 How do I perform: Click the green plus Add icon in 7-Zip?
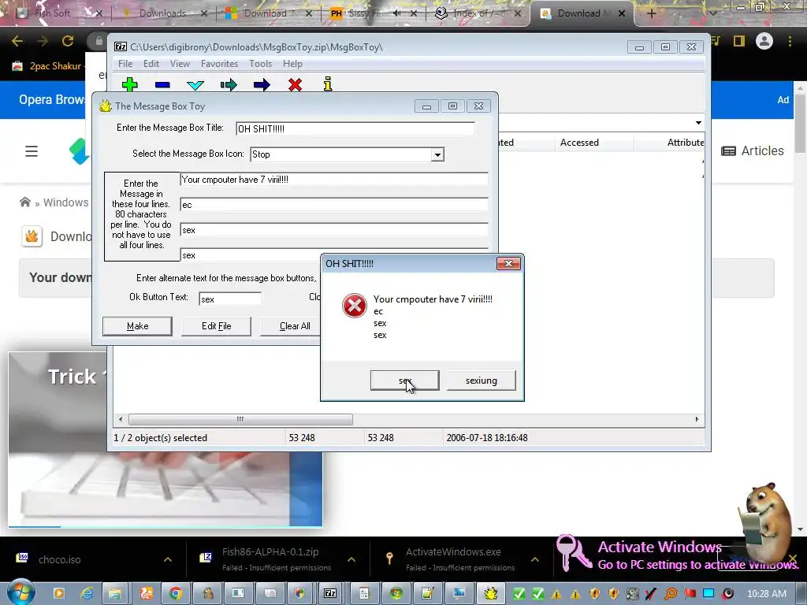[130, 84]
